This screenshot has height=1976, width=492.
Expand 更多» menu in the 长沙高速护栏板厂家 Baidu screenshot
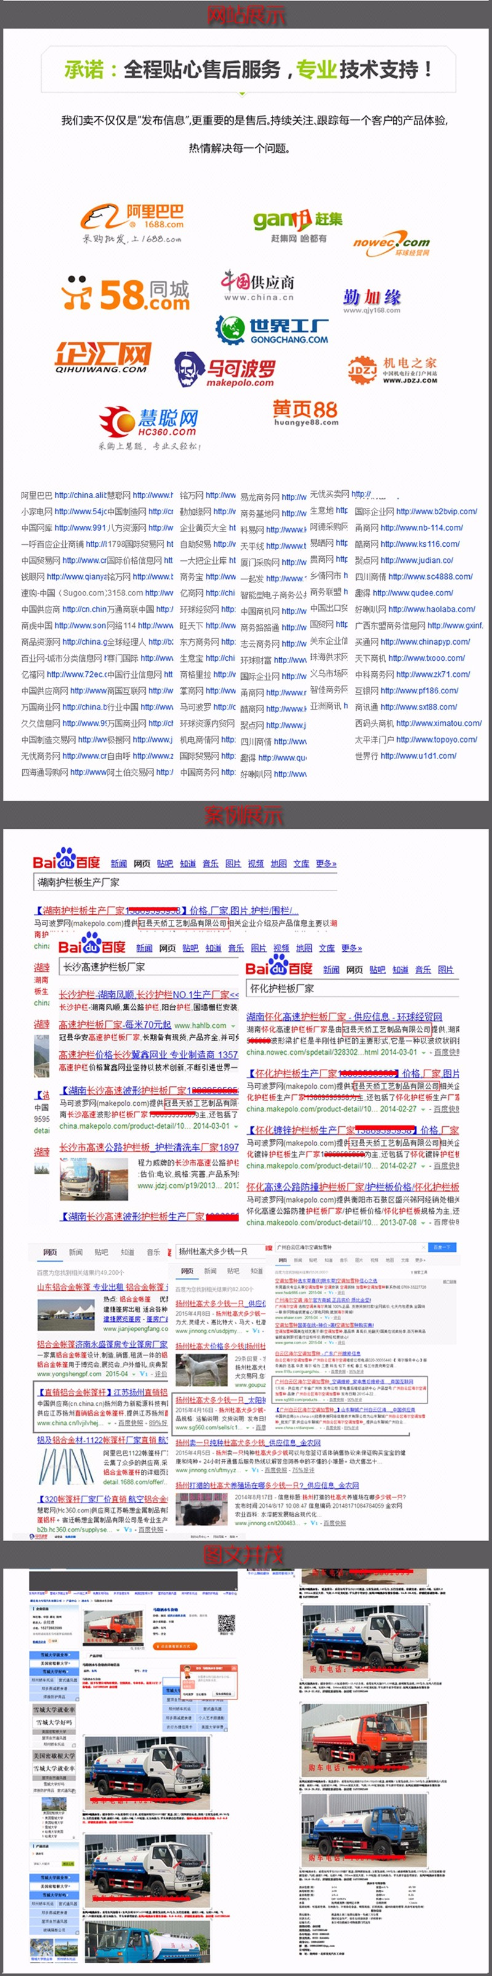[x=352, y=948]
